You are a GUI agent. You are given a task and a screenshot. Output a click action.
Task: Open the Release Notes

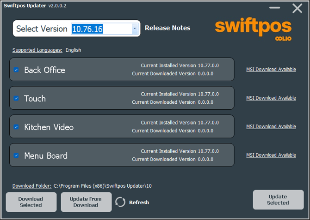pos(167,28)
